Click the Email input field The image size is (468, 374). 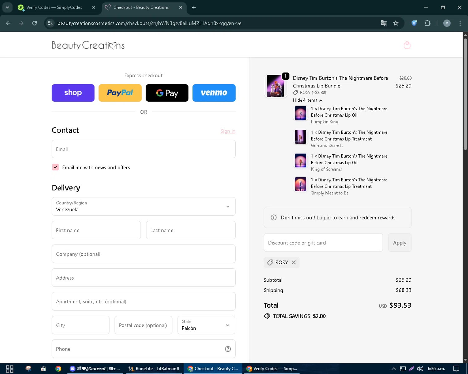(x=144, y=149)
